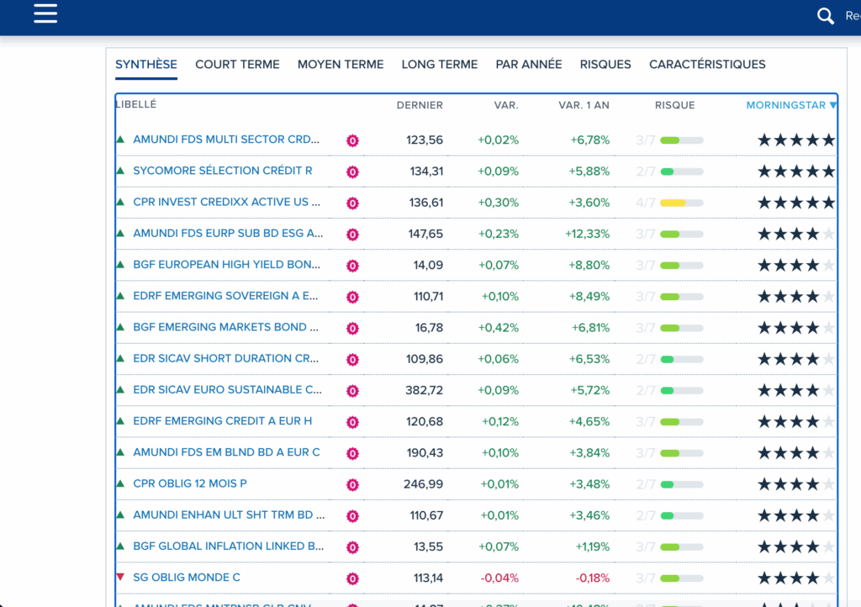Open fund BGF EMERGING MARKETS BOND
Screen dimensions: 861x607
(x=225, y=327)
